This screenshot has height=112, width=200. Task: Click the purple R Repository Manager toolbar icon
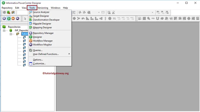point(4,18)
